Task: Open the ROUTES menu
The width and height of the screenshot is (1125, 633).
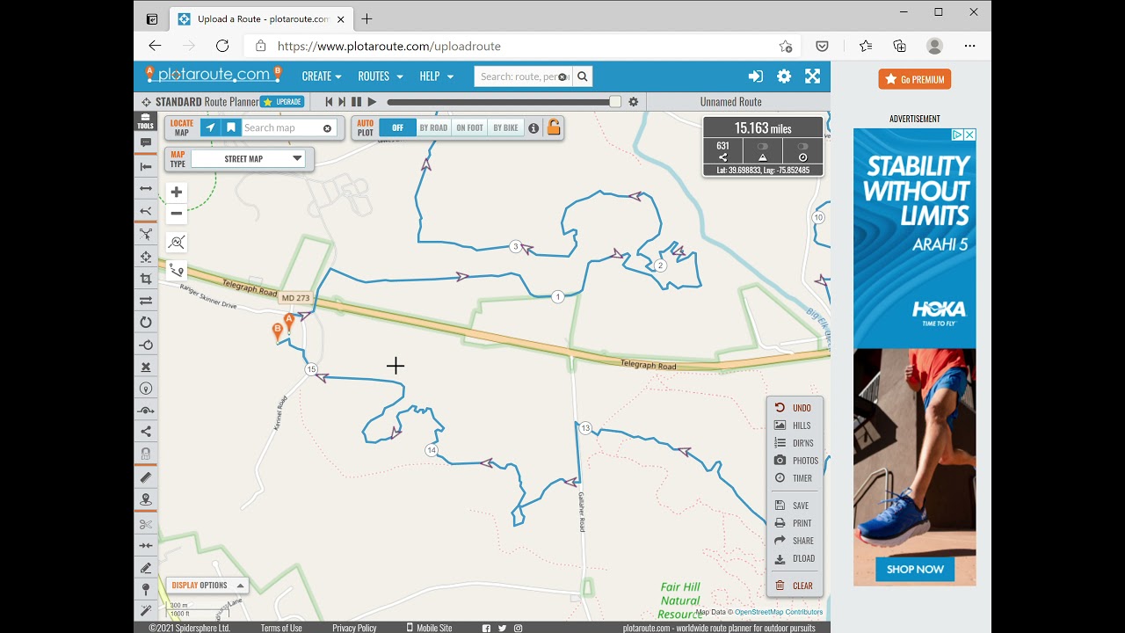Action: click(381, 76)
